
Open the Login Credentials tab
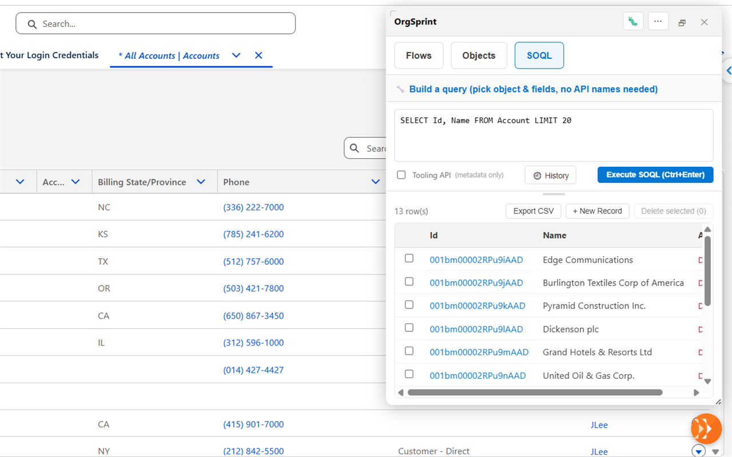[x=49, y=55]
